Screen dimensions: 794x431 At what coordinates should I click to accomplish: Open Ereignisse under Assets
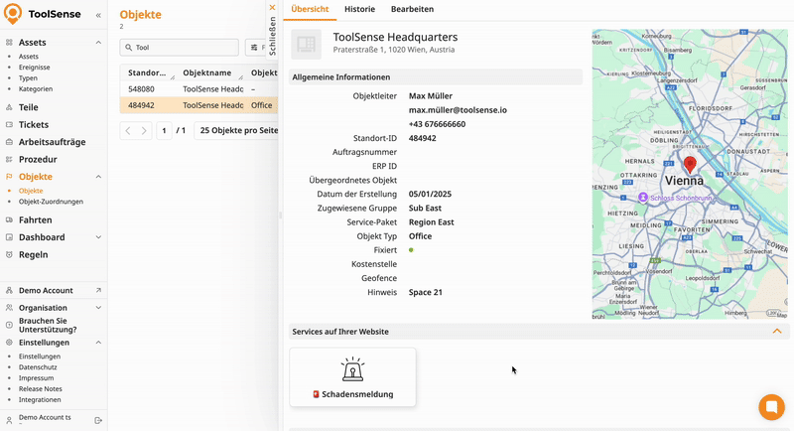tap(35, 68)
